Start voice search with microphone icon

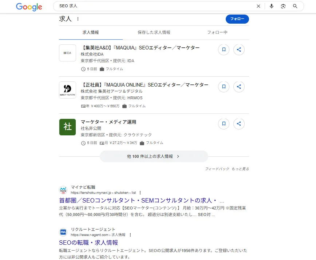(x=272, y=6)
